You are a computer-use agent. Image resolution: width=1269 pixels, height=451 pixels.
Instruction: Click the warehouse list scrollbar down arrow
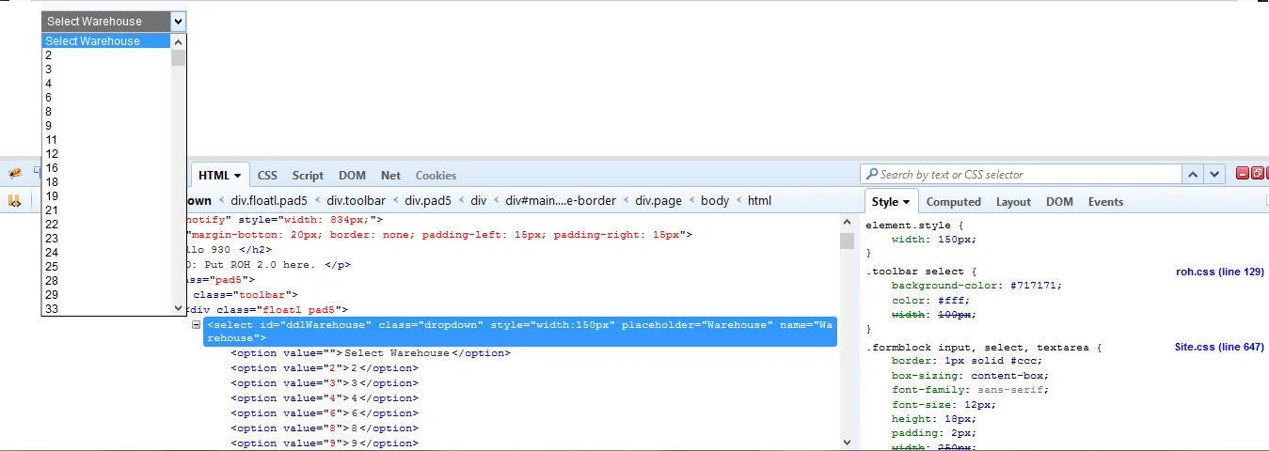click(179, 308)
